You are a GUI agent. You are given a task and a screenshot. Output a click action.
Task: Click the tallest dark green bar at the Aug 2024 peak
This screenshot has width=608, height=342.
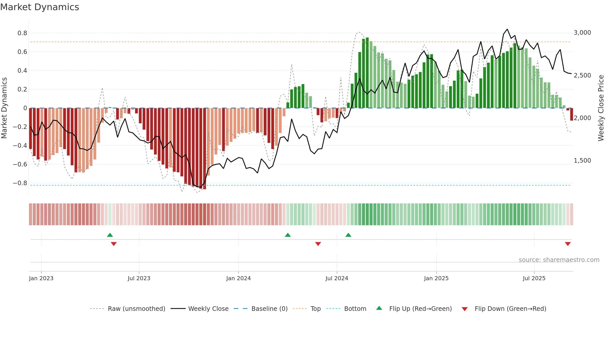(367, 73)
